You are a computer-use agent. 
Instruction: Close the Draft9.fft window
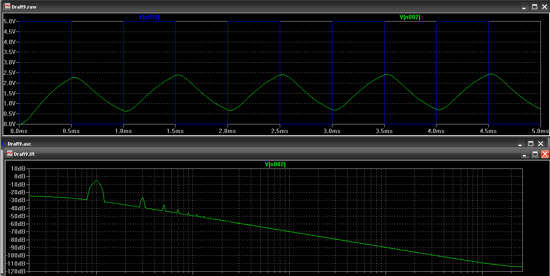[545, 154]
